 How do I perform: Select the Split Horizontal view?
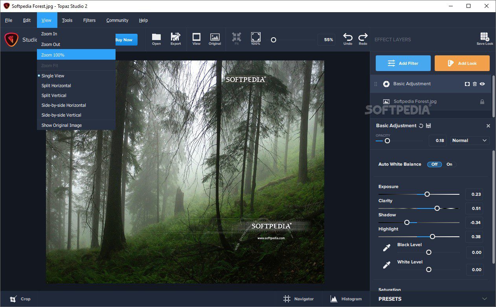coord(76,86)
